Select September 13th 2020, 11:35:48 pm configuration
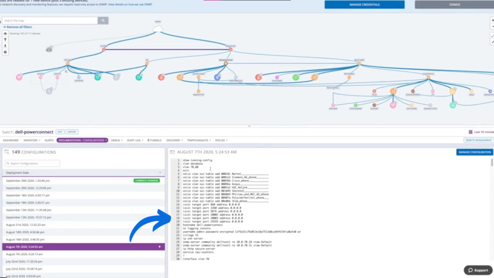 click(x=83, y=210)
